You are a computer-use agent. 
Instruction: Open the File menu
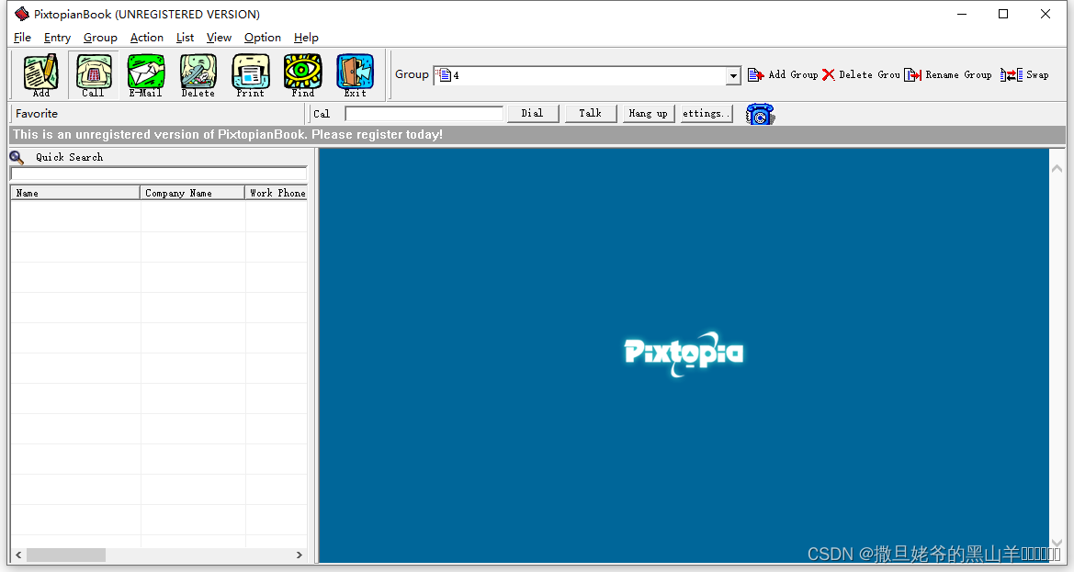point(23,38)
